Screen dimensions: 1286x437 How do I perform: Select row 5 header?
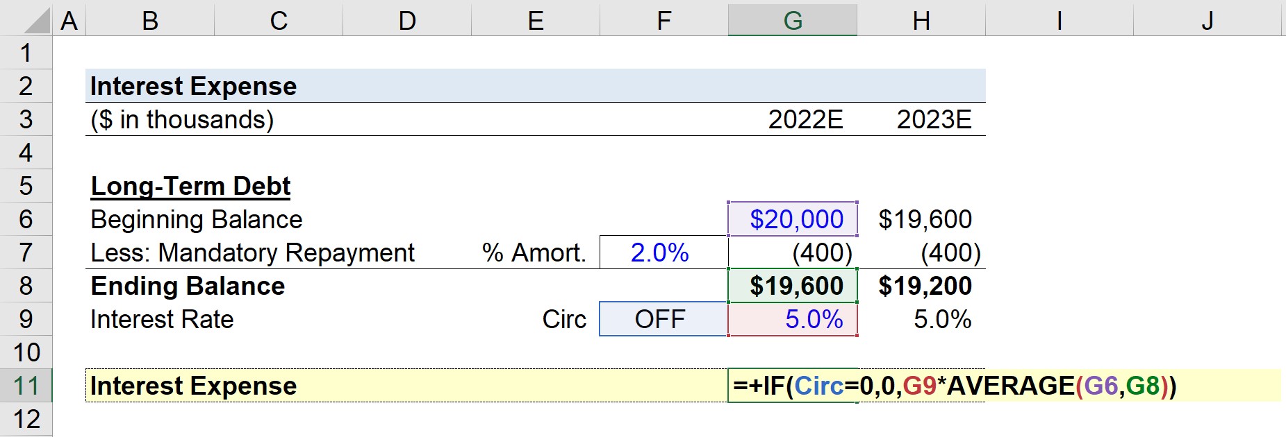click(26, 186)
